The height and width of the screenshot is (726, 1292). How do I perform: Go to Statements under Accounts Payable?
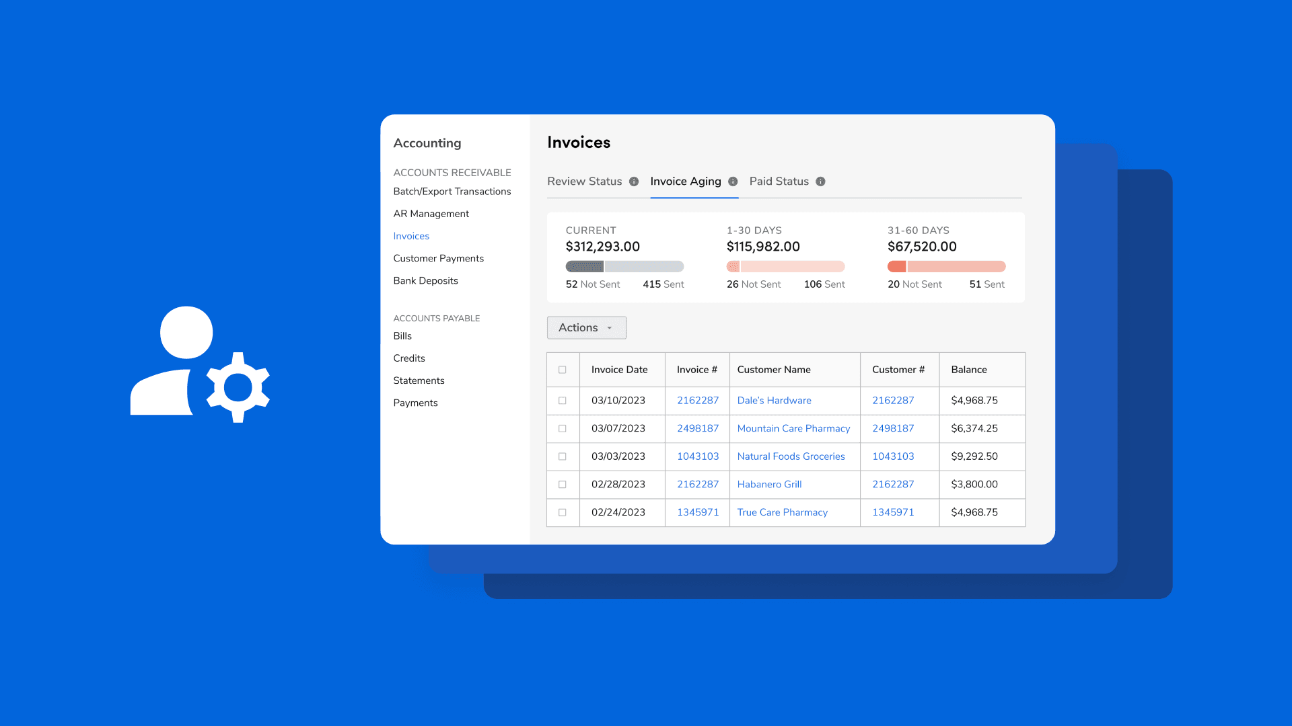[x=419, y=380]
